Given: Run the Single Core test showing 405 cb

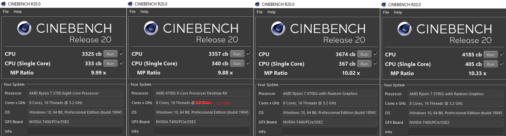Looking at the screenshot, I should (x=490, y=64).
